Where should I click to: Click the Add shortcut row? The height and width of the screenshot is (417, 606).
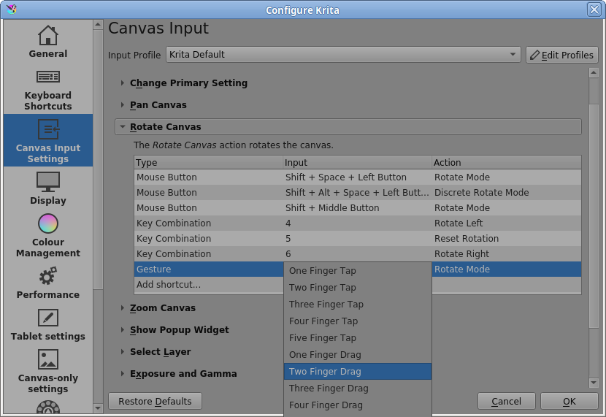click(169, 285)
